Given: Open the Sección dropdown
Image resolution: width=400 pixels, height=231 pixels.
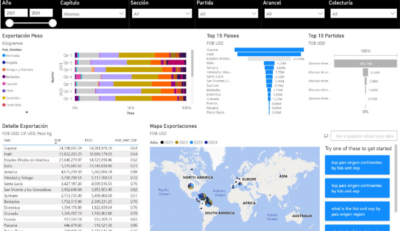Looking at the screenshot, I should pos(162,14).
